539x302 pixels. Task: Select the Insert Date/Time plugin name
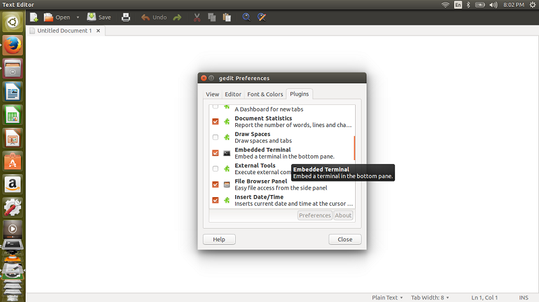[259, 197]
